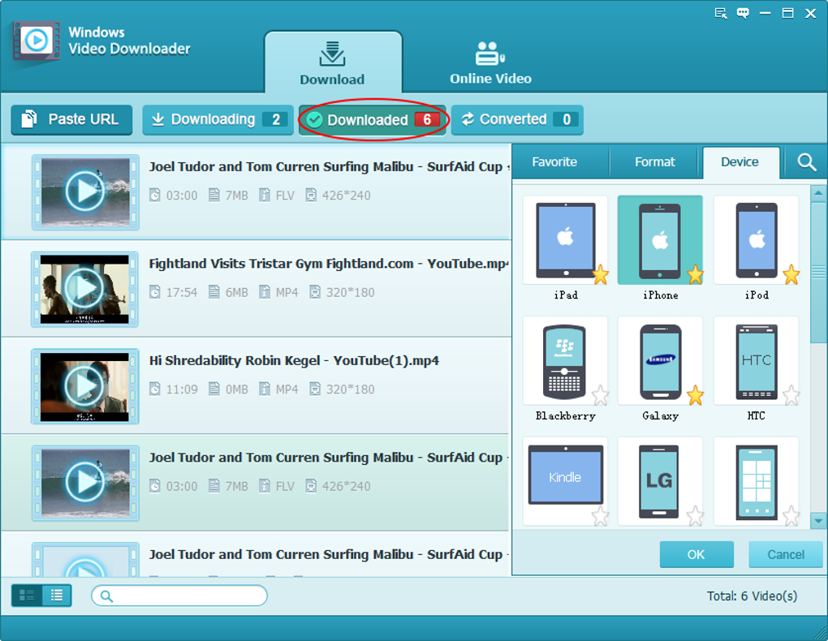Show the Converted list

tap(518, 120)
